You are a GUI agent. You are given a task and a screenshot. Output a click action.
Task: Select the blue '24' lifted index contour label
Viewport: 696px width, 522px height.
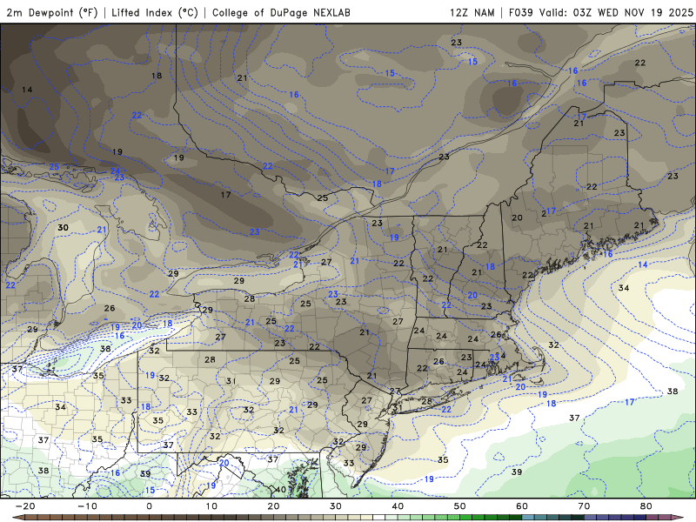pyautogui.click(x=115, y=171)
